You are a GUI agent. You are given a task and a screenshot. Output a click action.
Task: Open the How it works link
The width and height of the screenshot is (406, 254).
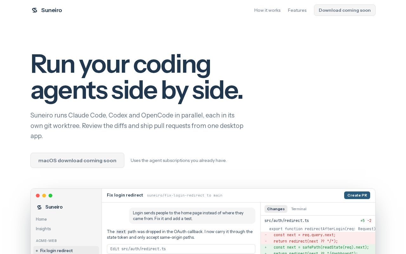pos(267,10)
